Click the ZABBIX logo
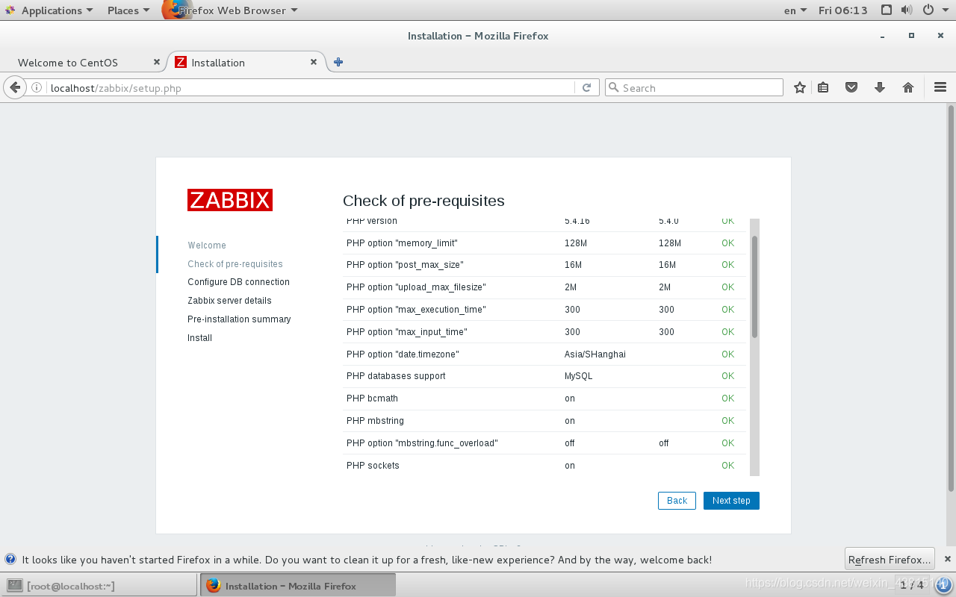Screen dimensions: 956x597 (230, 200)
